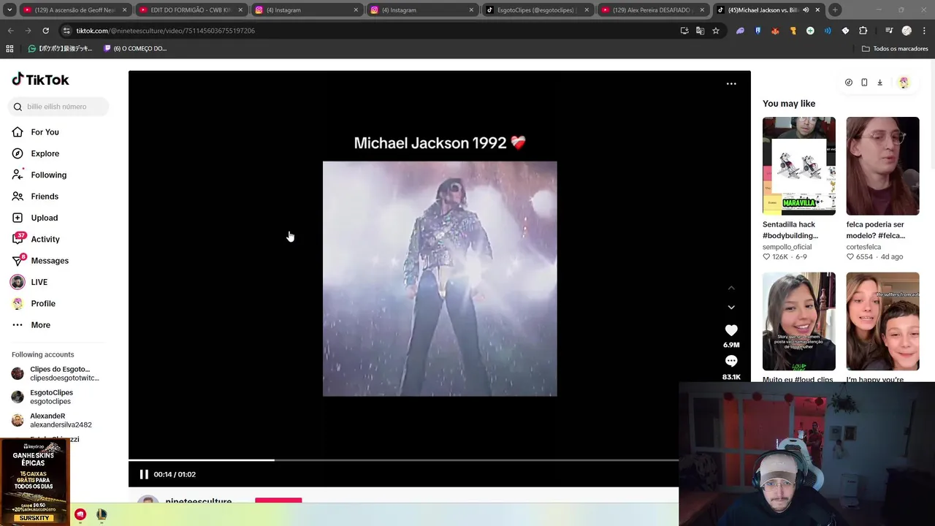Click the purple extension icon in toolbar

(740, 31)
